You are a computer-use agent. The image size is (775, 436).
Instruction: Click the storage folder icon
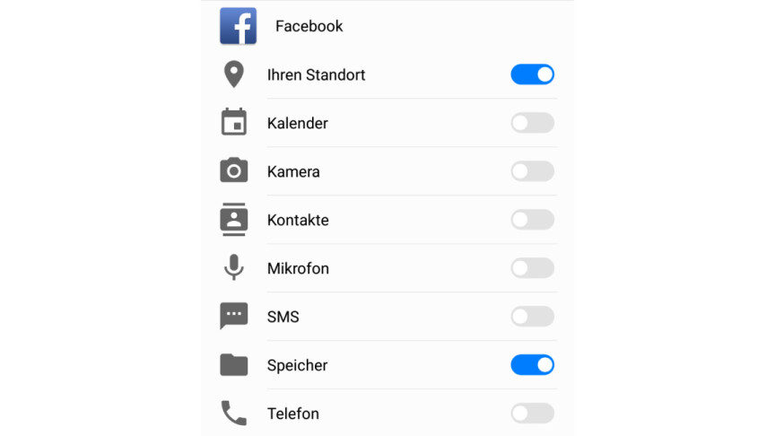point(234,365)
